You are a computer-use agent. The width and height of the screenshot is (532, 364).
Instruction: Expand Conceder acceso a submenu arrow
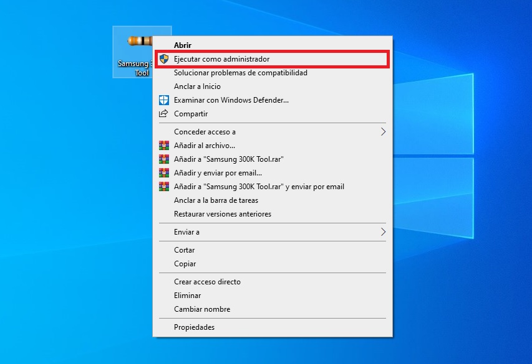pos(383,132)
